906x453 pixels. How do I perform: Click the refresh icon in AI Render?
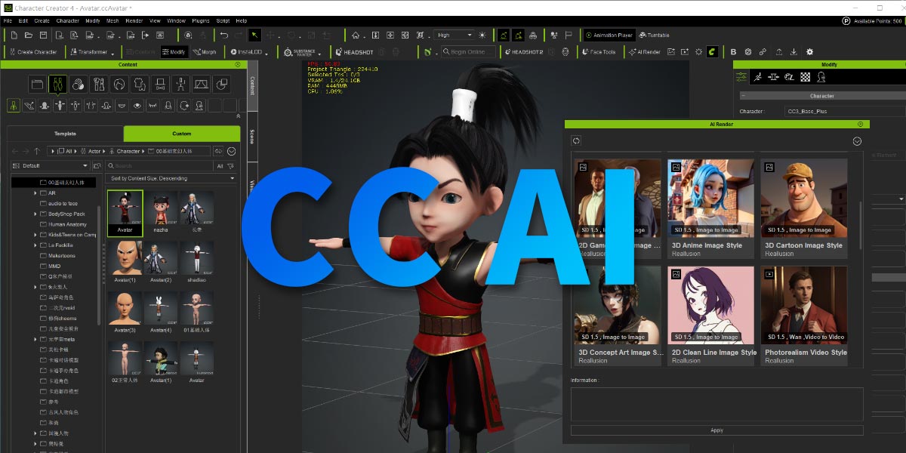[576, 140]
